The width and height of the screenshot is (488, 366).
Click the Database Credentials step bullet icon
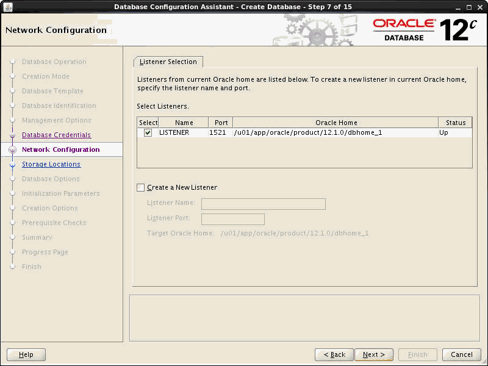(12, 135)
